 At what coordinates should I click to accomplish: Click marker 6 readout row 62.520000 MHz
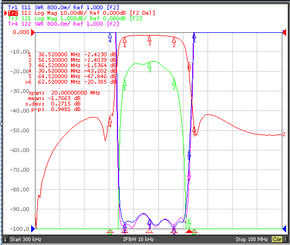point(70,82)
